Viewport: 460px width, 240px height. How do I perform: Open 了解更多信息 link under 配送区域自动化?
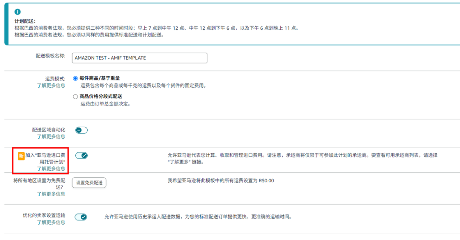[x=51, y=137]
